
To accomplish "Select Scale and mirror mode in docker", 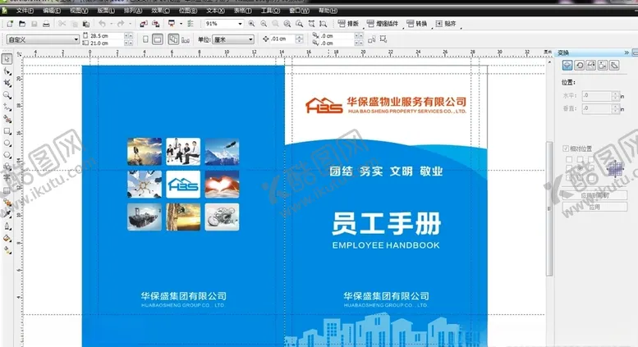I will coord(591,65).
